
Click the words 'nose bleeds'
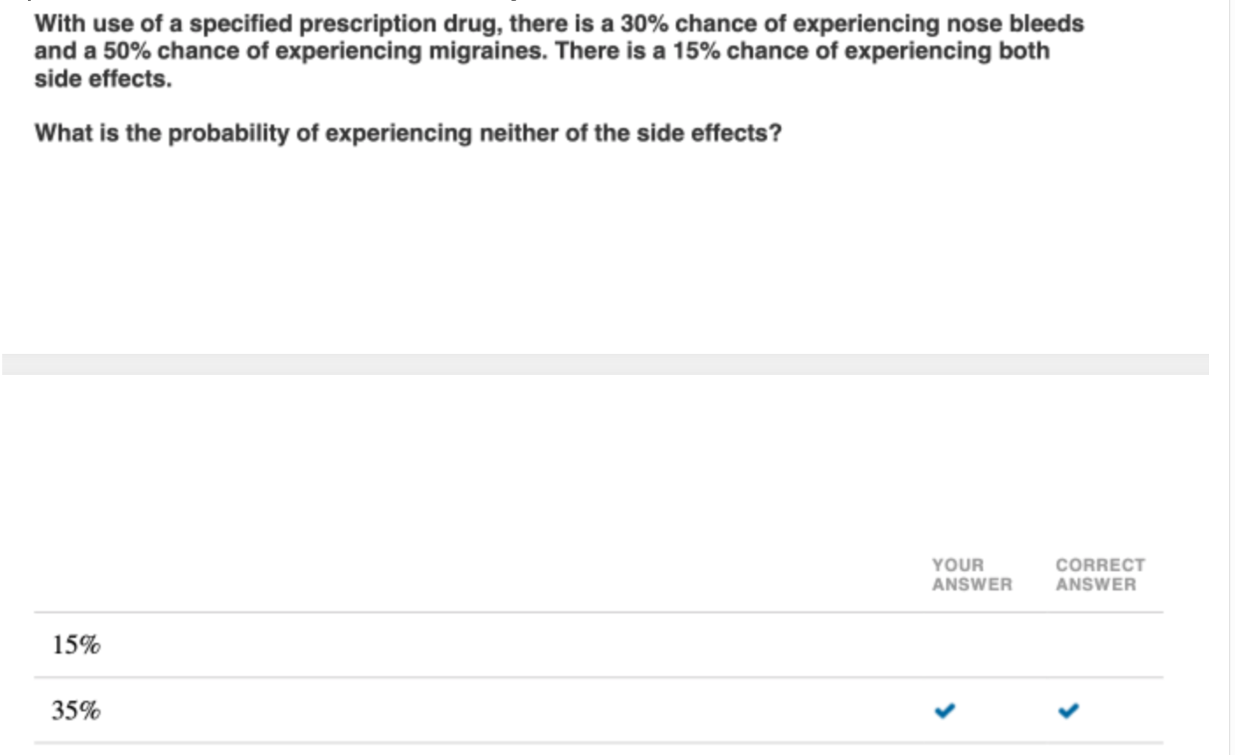[x=1015, y=24]
